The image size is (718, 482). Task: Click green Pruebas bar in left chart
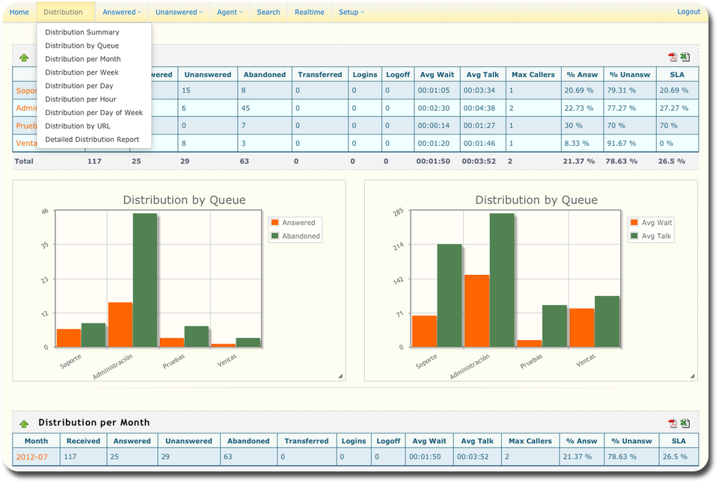coord(197,336)
